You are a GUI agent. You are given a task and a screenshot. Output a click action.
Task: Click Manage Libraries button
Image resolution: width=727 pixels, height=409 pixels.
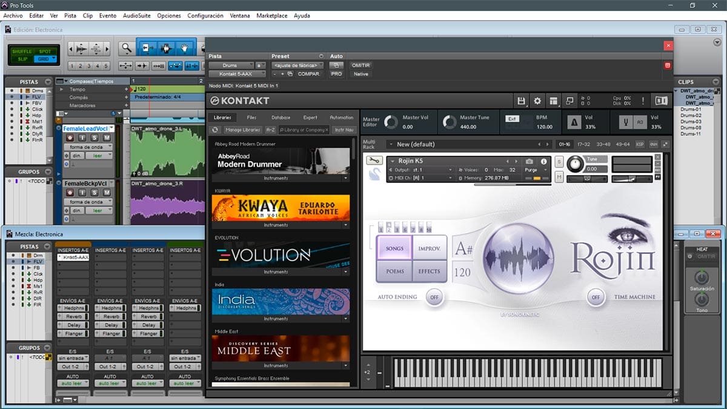(x=242, y=130)
